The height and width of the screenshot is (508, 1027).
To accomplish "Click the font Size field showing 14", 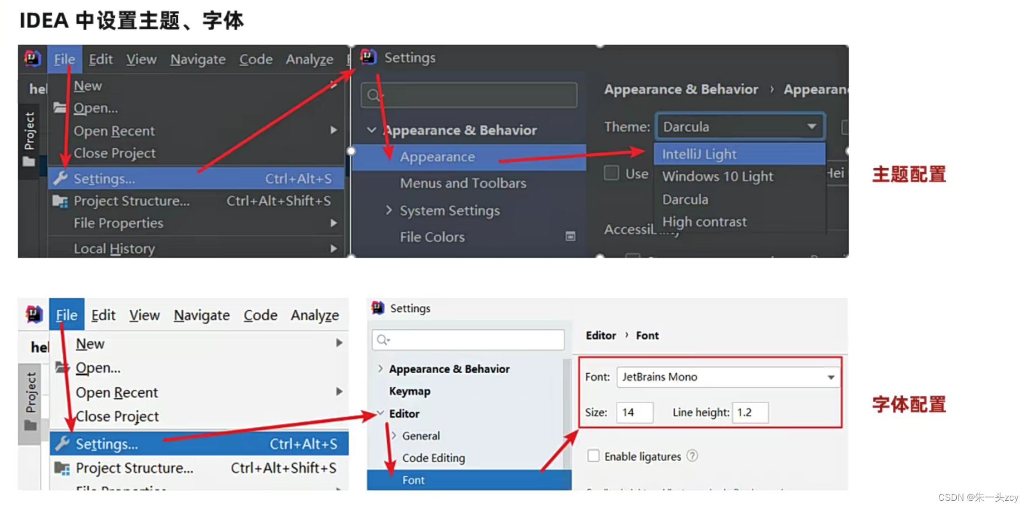I will pyautogui.click(x=635, y=412).
